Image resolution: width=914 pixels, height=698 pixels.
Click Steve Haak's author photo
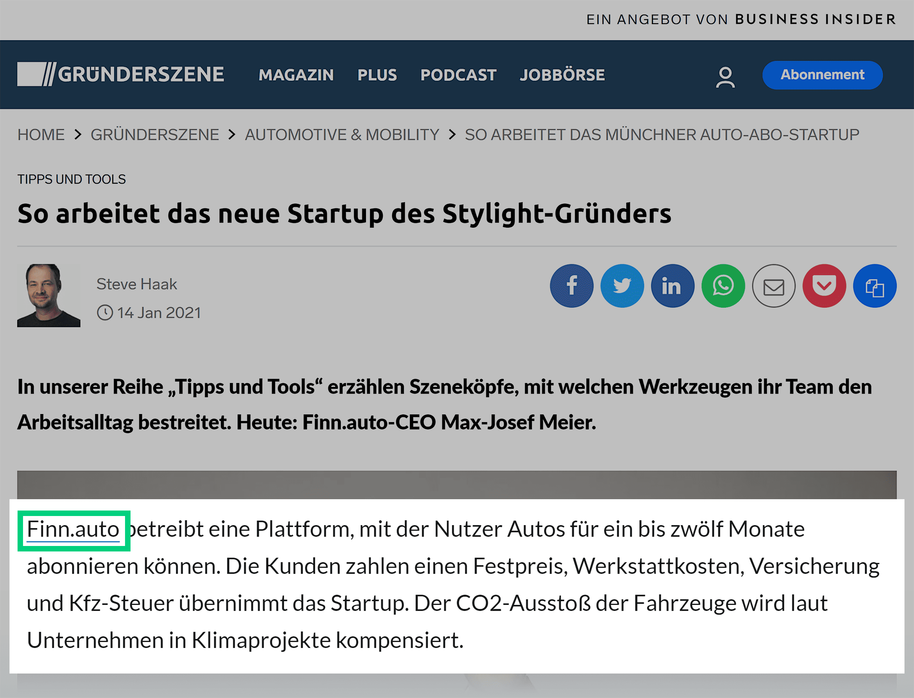pyautogui.click(x=49, y=295)
